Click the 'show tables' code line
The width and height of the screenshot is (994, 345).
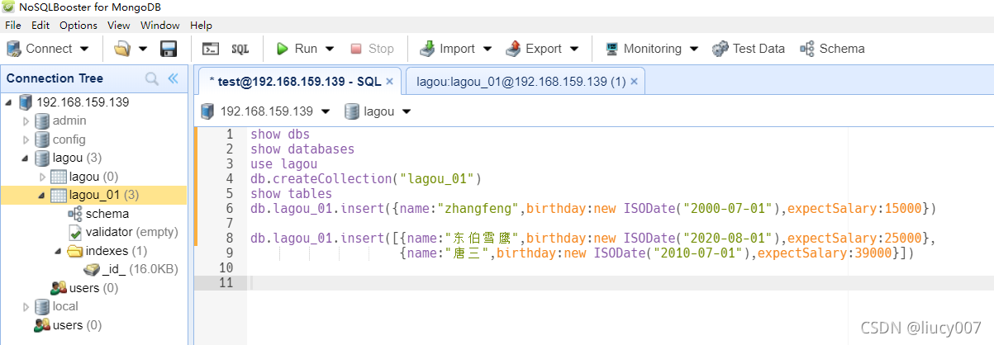(291, 193)
